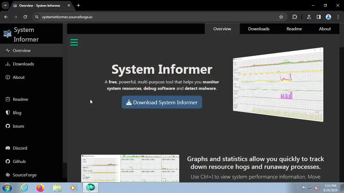Screen dimensions: 344x193
Task: Open the Windows Start menu
Action: 7,188
